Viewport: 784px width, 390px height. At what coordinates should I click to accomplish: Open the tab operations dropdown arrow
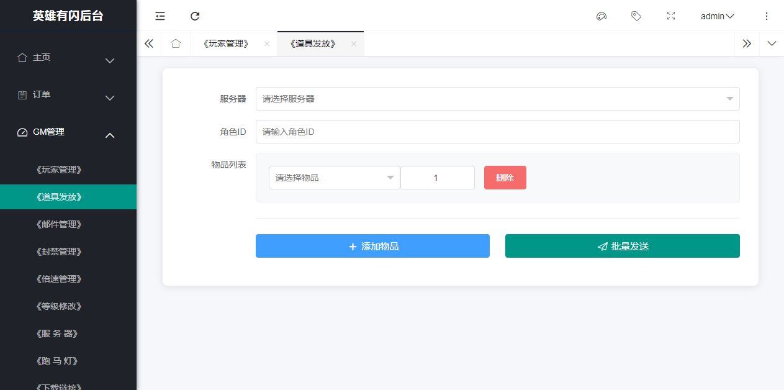coord(772,43)
